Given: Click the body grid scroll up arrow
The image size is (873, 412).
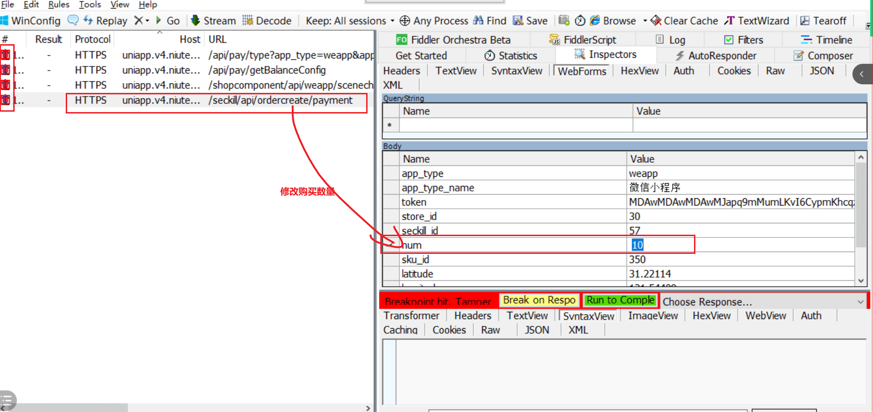Looking at the screenshot, I should click(x=861, y=157).
